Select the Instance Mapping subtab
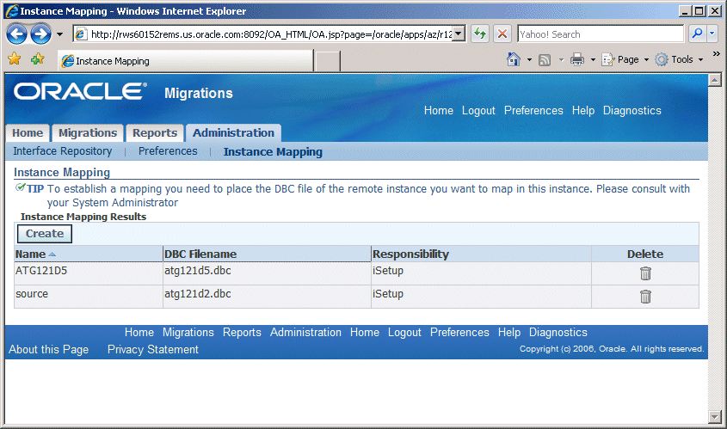This screenshot has width=727, height=429. tap(273, 151)
